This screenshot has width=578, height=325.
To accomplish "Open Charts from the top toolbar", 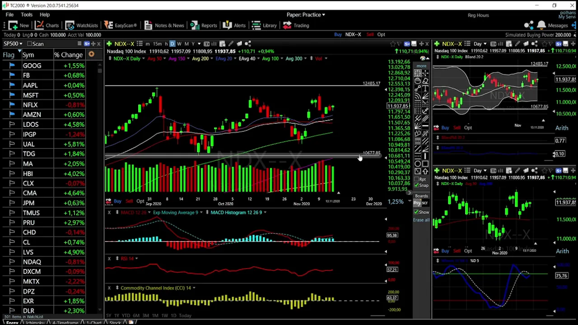I will pyautogui.click(x=47, y=25).
